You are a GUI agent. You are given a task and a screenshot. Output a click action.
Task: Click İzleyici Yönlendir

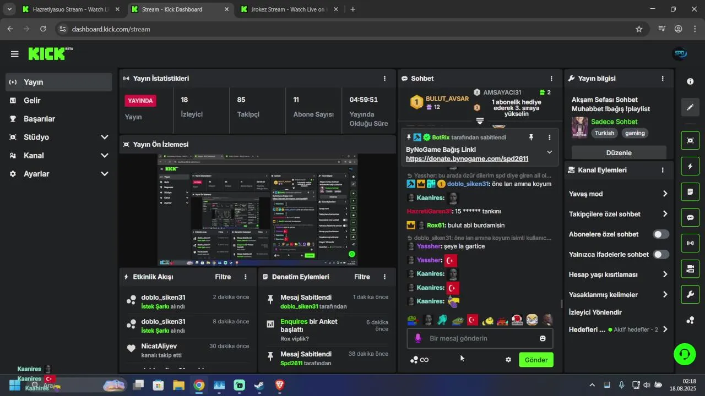click(595, 312)
